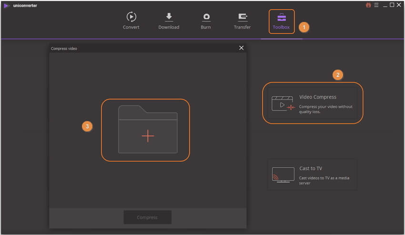This screenshot has width=405, height=235.
Task: Go to the Burn tab label
Action: [206, 27]
